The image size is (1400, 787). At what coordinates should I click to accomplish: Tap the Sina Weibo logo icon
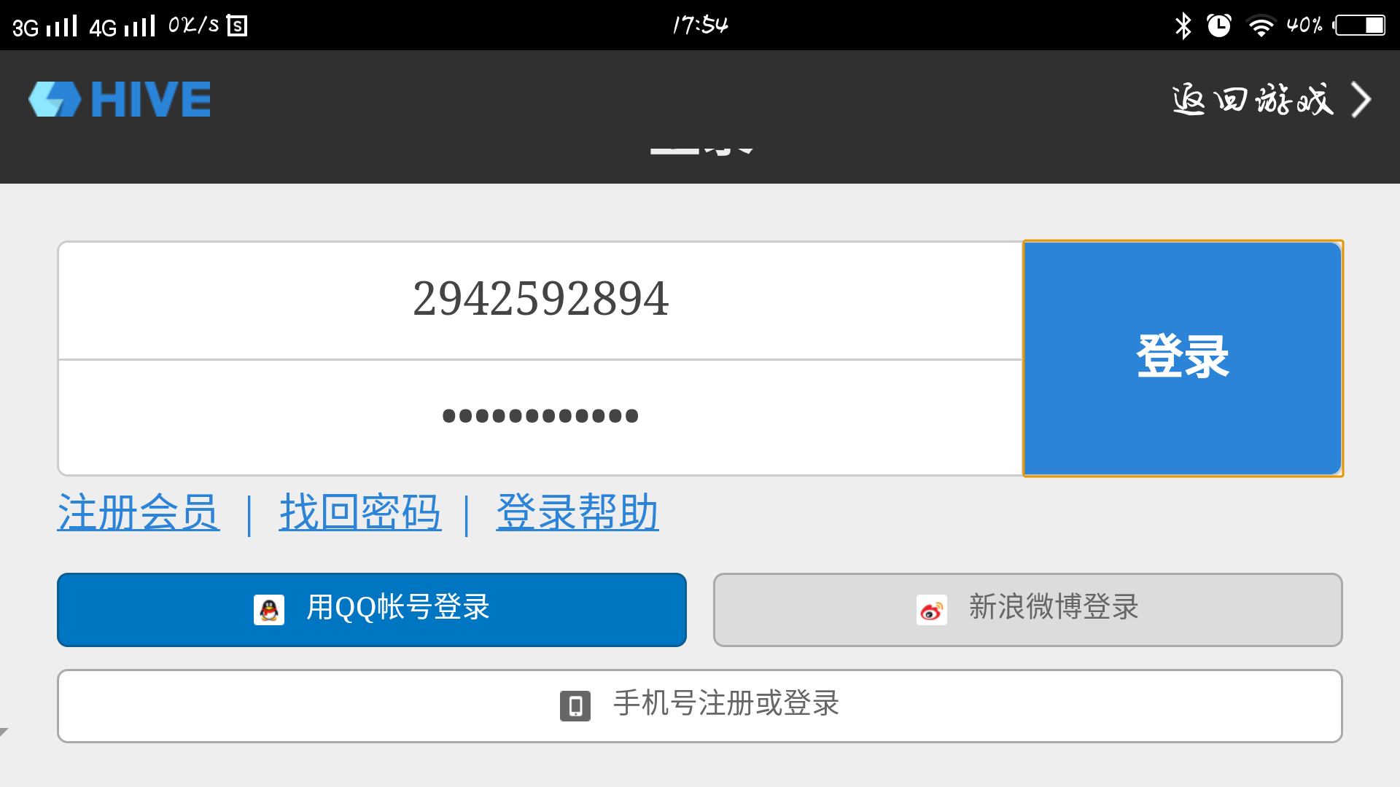(x=932, y=610)
